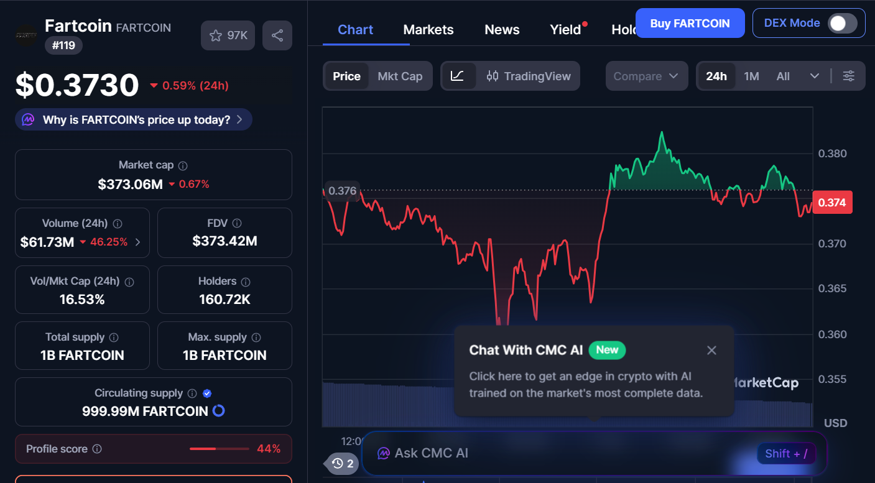Open the News tab
875x483 pixels.
[501, 29]
